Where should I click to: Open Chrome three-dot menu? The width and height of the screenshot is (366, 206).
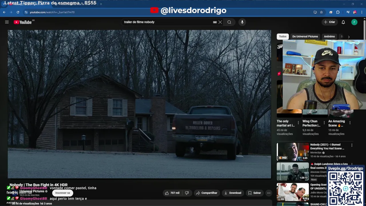(362, 12)
